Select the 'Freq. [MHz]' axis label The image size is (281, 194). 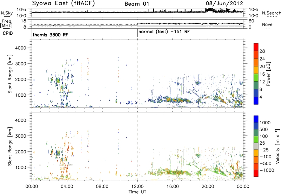pyautogui.click(x=6, y=24)
